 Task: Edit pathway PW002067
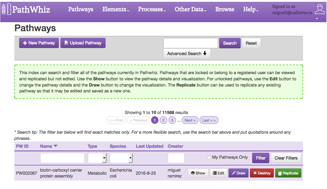pos(219,173)
